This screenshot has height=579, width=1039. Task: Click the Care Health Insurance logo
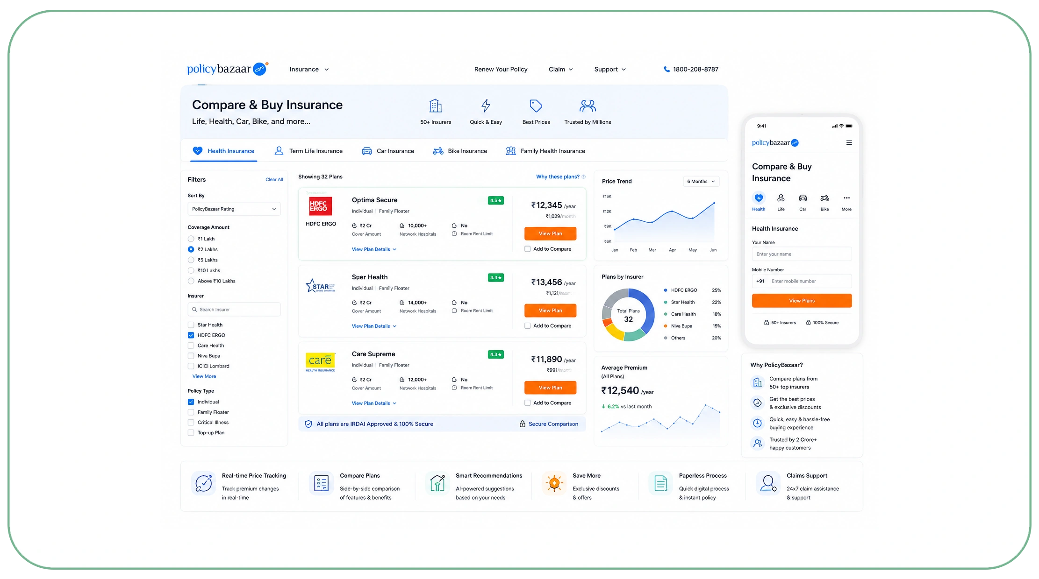point(320,362)
